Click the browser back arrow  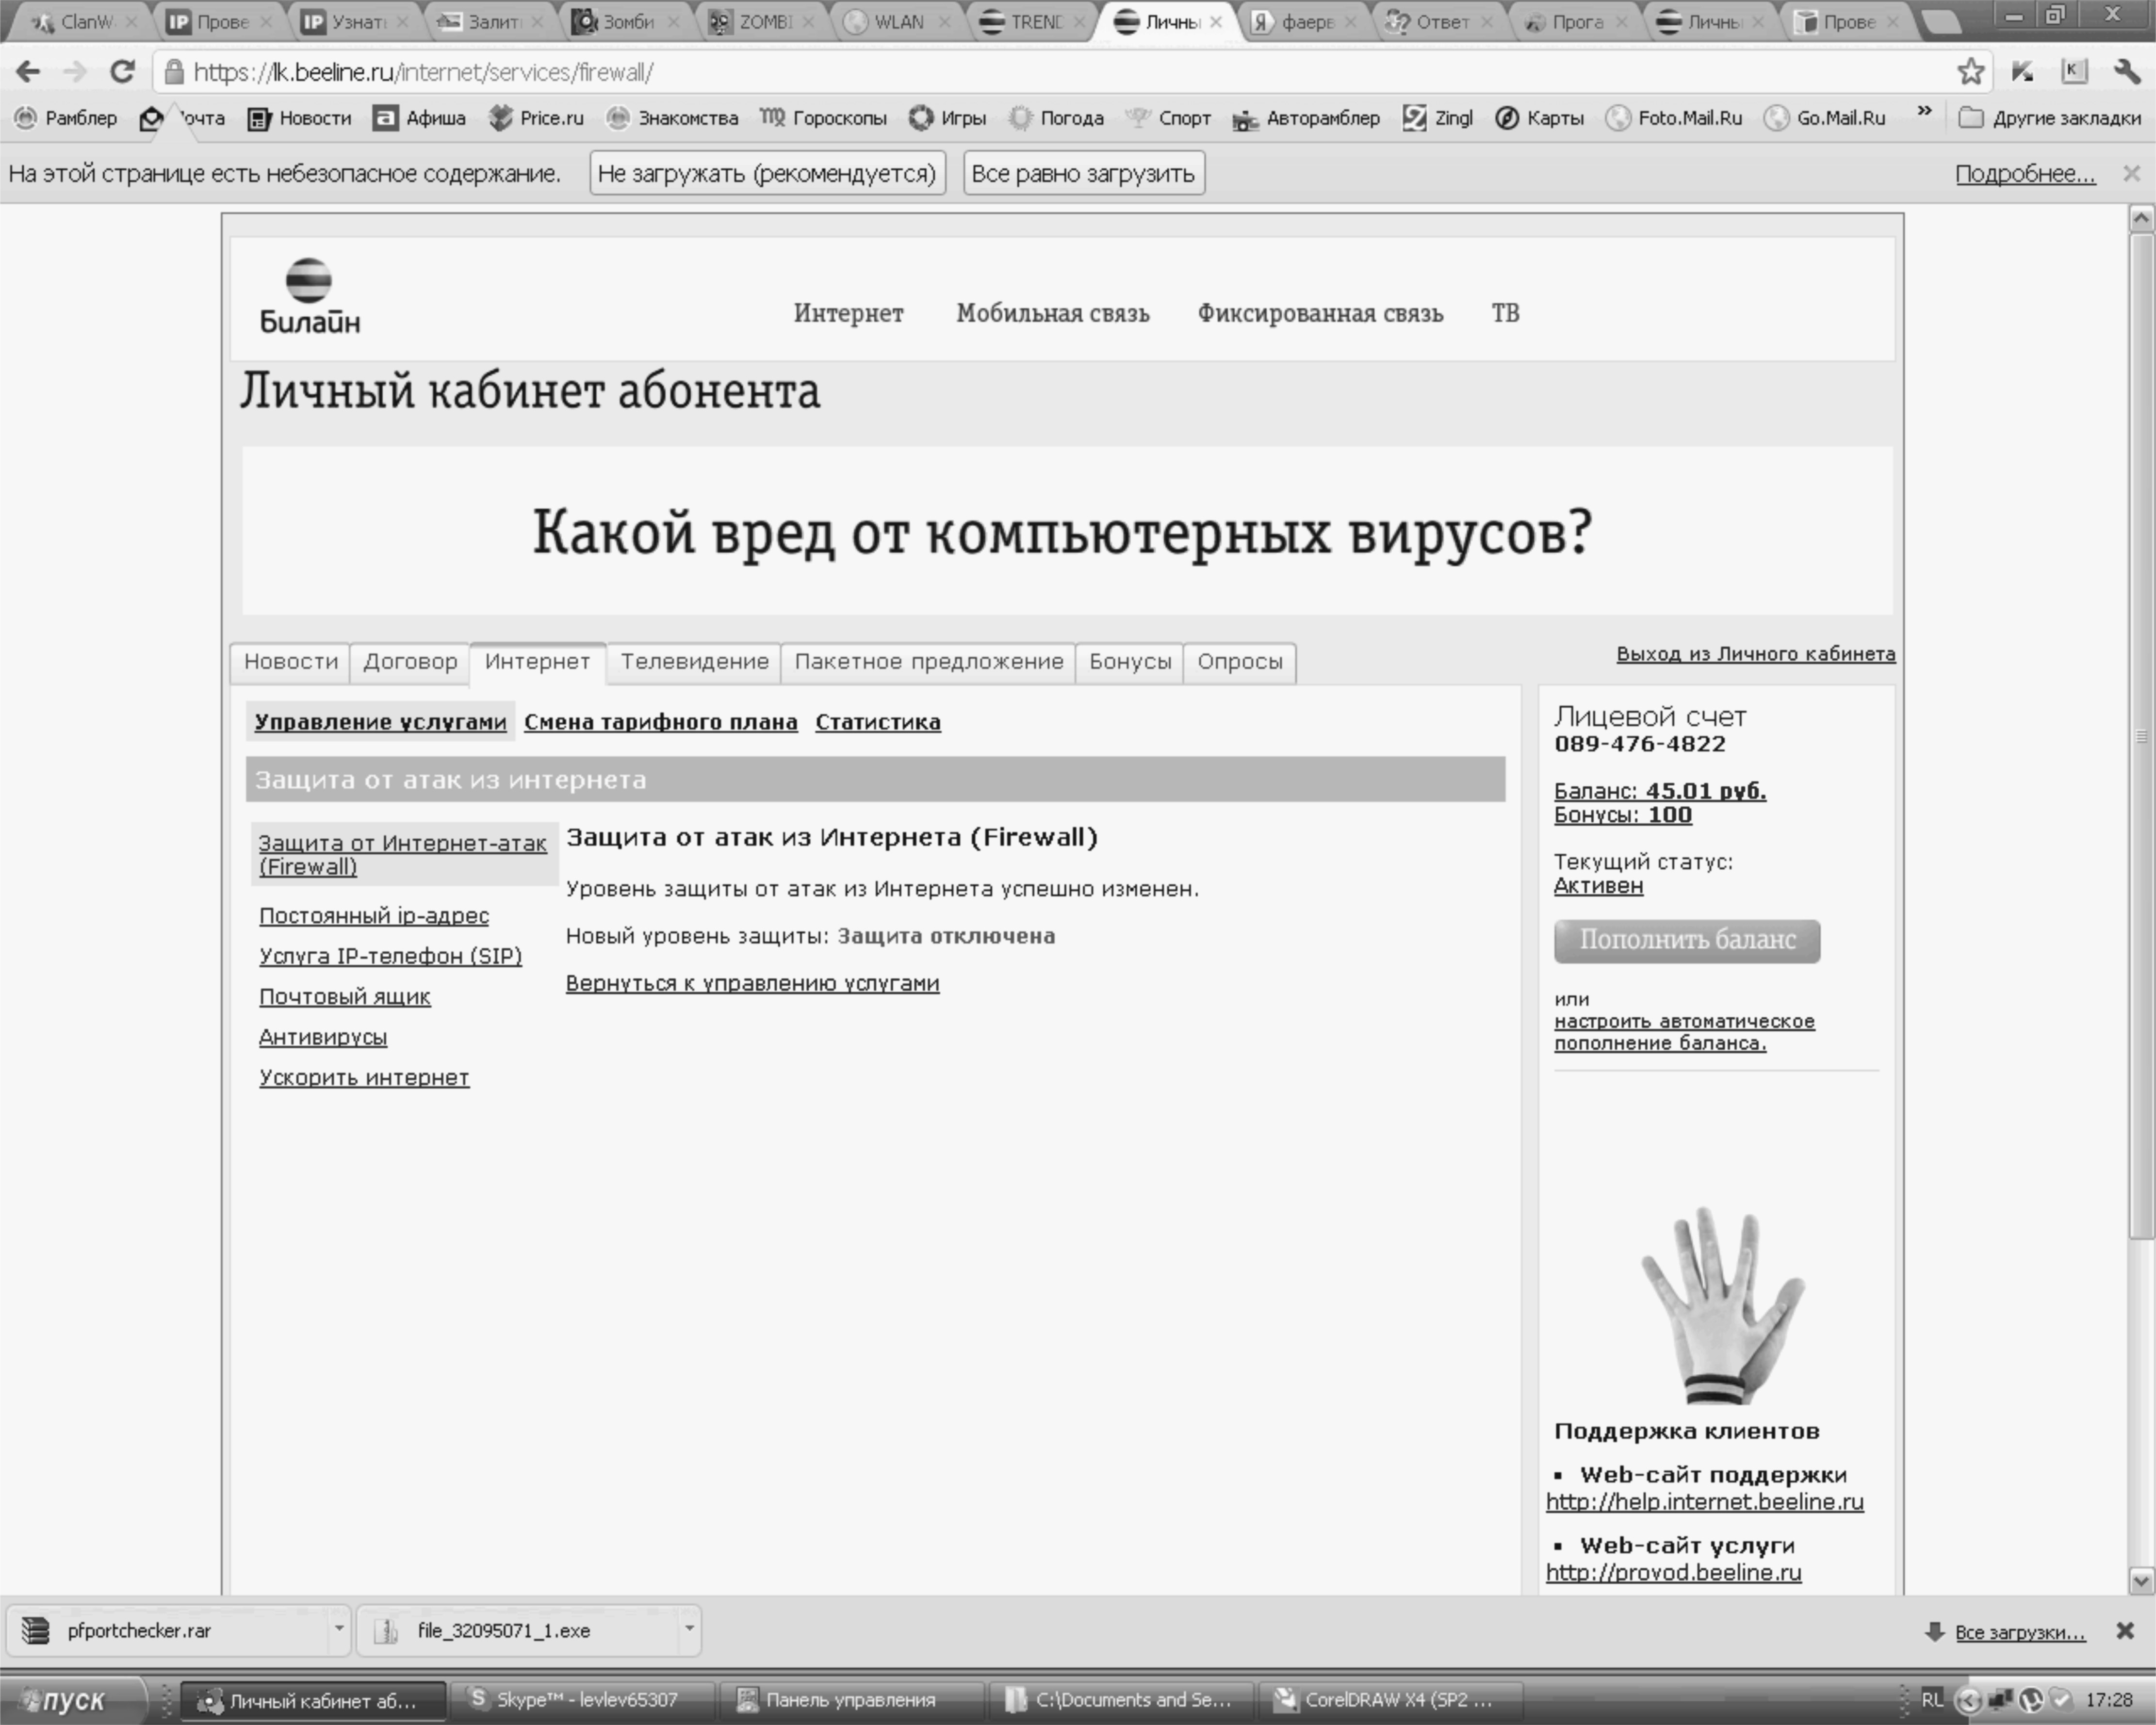(28, 72)
